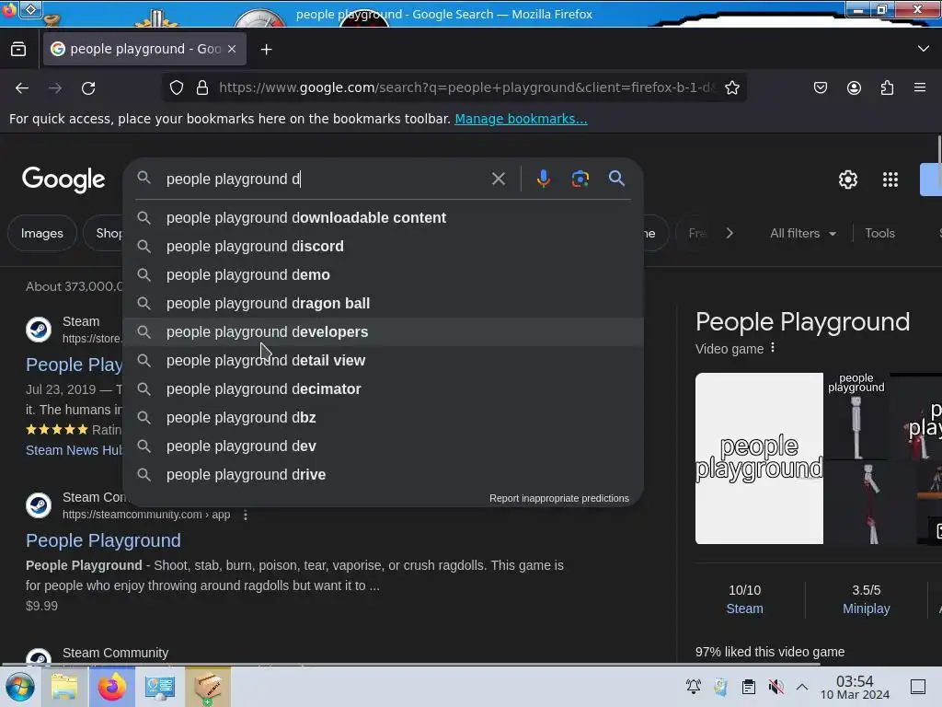
Task: Choose suggestion people playground dbz
Action: pyautogui.click(x=384, y=417)
